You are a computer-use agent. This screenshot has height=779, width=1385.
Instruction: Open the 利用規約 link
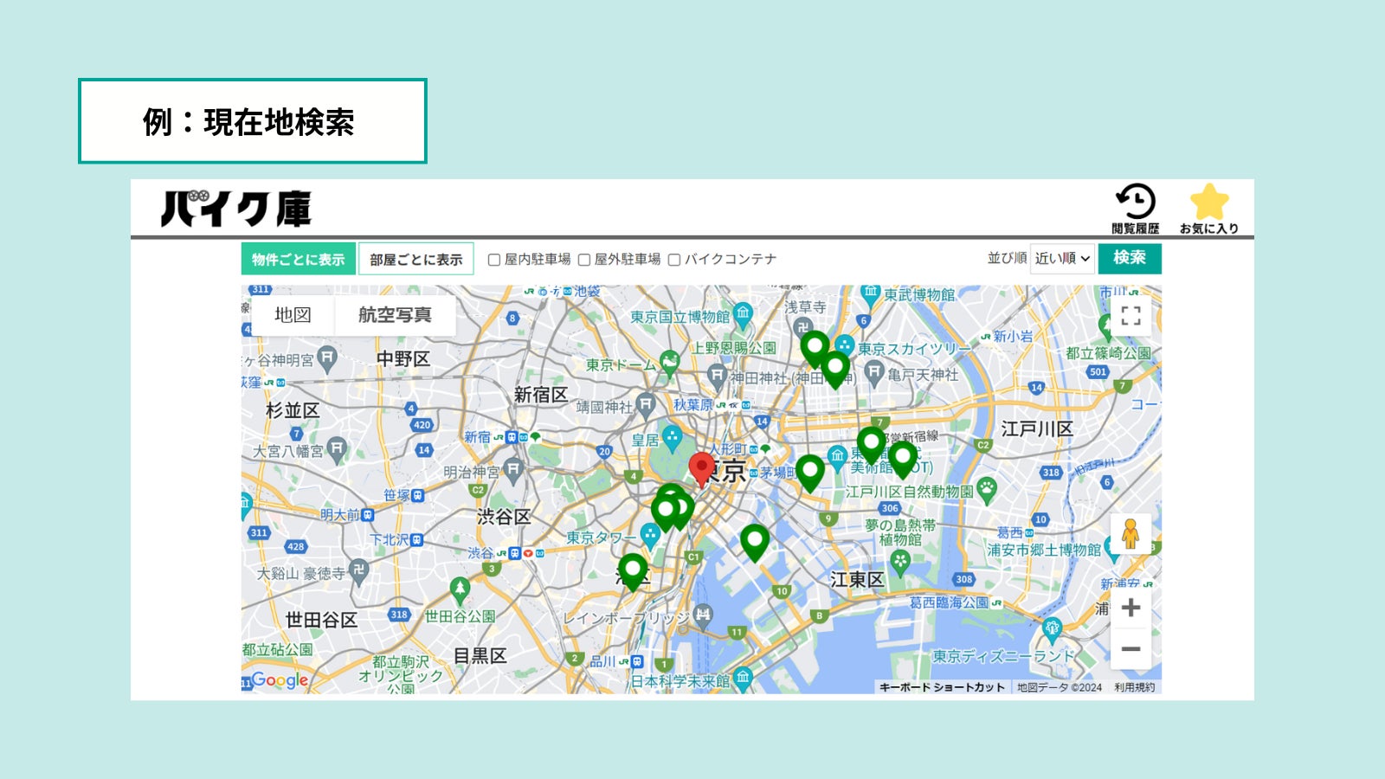1135,687
